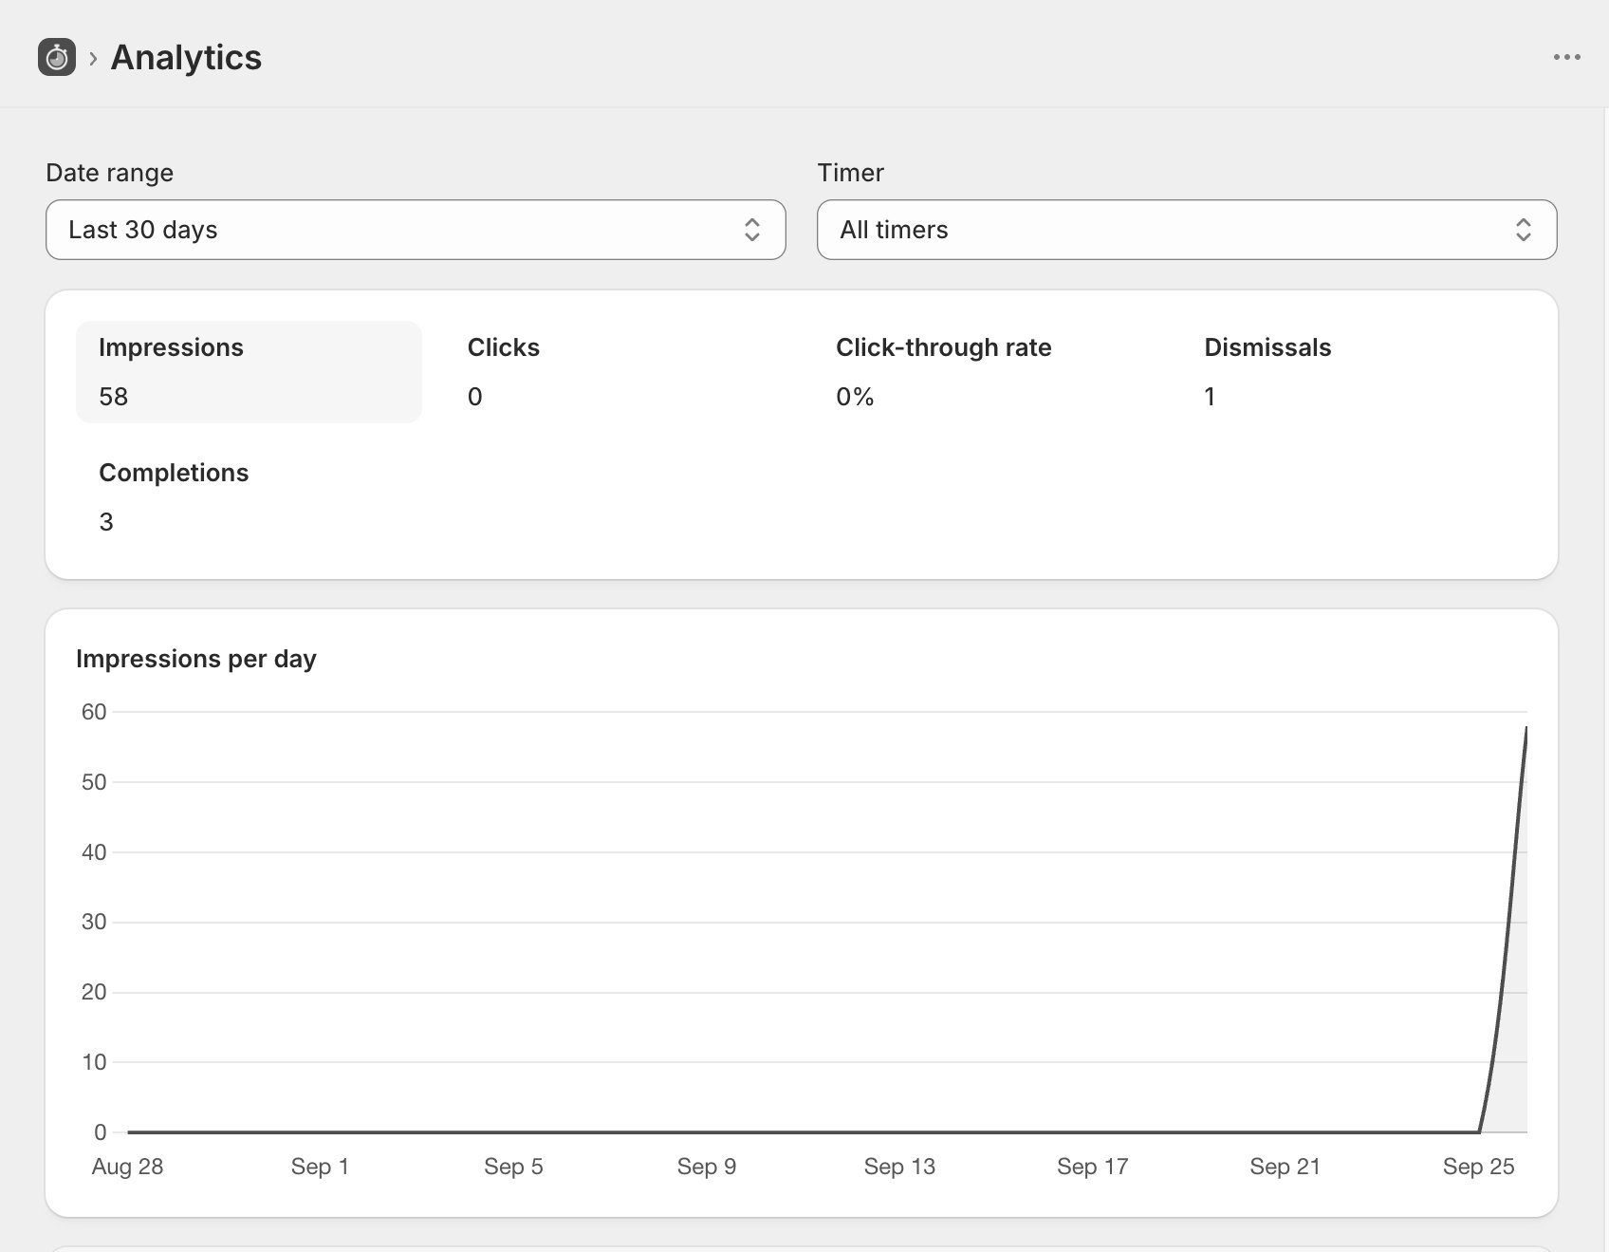
Task: Click the Timer field label
Action: pos(850,173)
